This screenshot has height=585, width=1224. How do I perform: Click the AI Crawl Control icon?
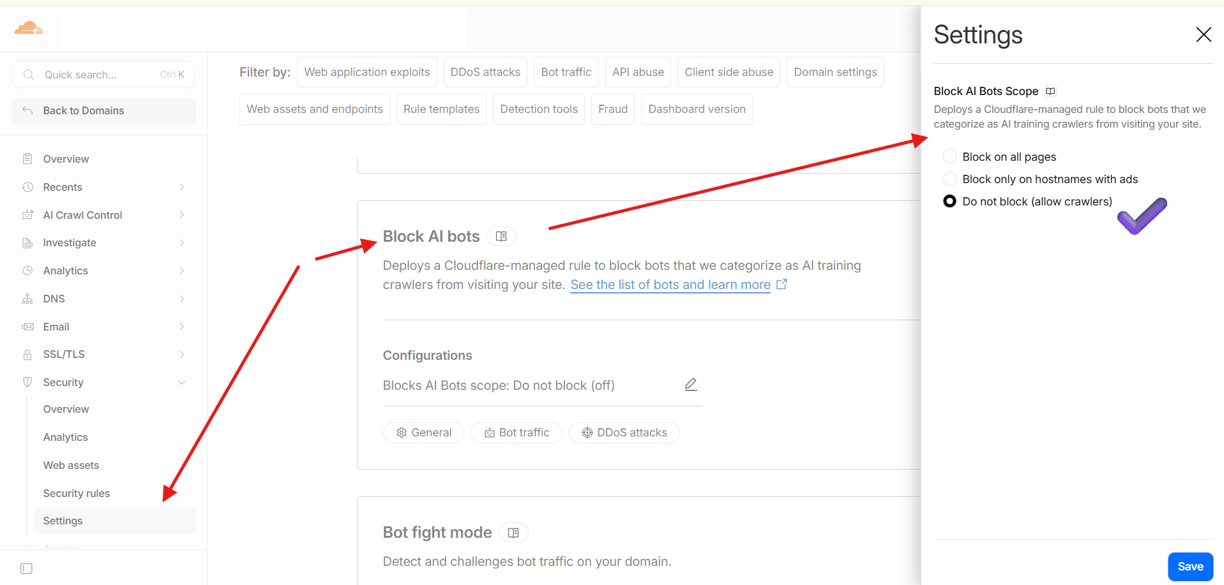coord(27,215)
